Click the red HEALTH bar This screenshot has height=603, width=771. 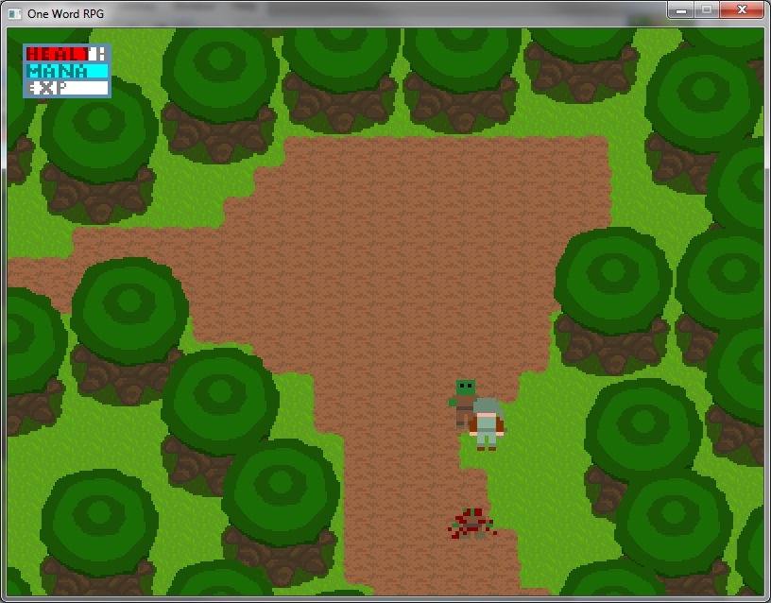[67, 54]
